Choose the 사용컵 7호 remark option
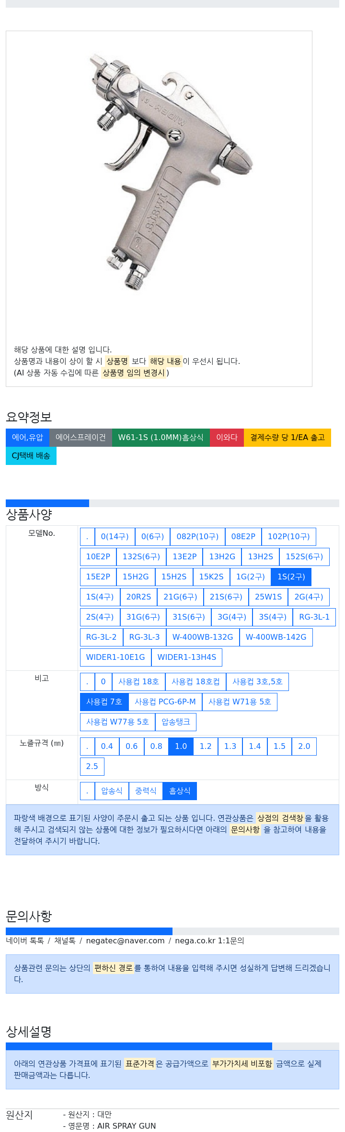Screen dimensions: 345x1132 pyautogui.click(x=104, y=702)
